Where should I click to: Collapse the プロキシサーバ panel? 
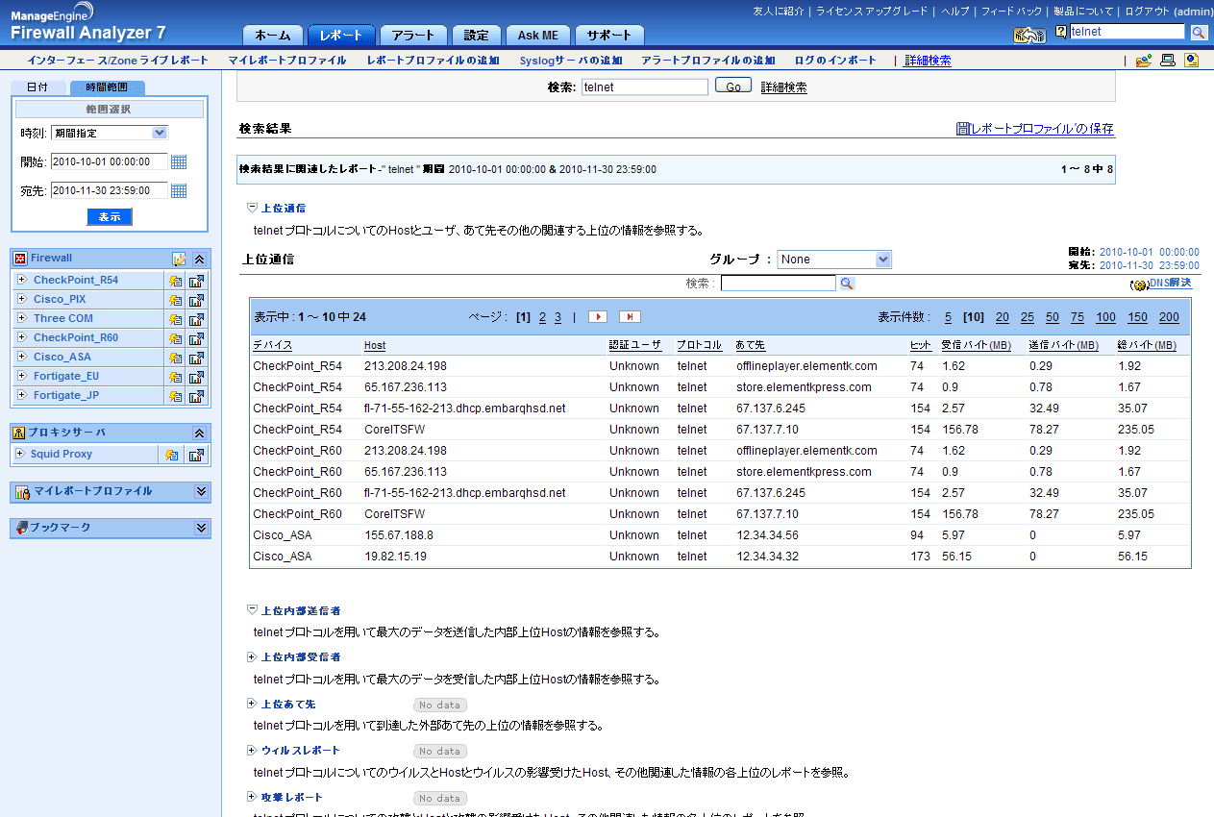[x=200, y=433]
